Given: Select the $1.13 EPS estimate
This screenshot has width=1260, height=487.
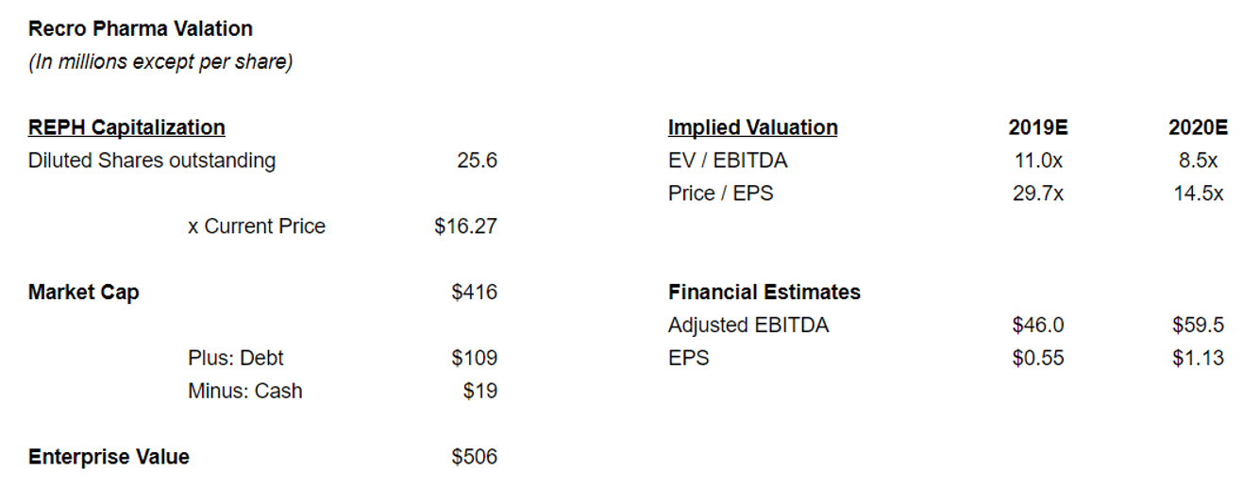Looking at the screenshot, I should point(1198,359).
